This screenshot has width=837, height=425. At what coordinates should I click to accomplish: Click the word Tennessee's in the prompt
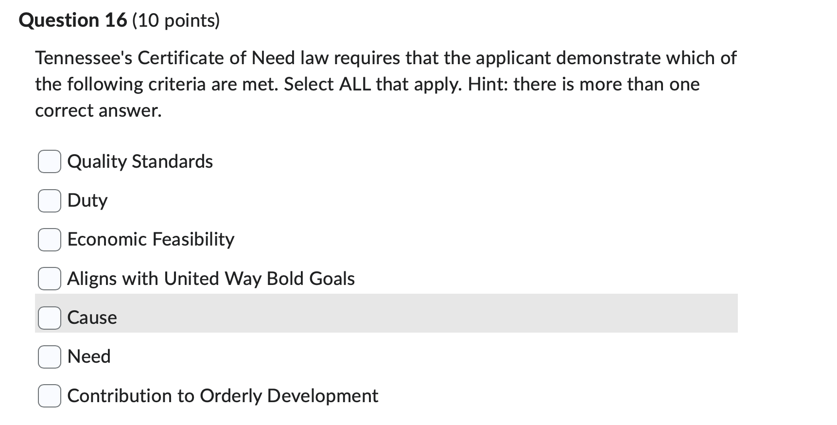(84, 58)
